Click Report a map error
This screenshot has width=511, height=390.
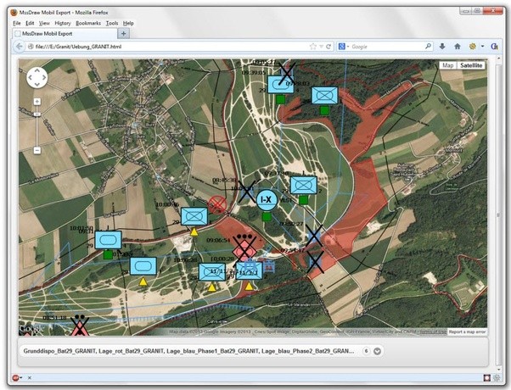tap(467, 331)
